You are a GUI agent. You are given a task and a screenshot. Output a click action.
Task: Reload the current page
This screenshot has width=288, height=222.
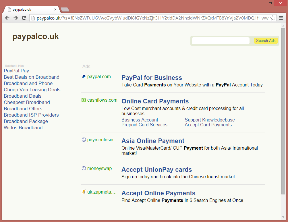pyautogui.click(x=24, y=18)
